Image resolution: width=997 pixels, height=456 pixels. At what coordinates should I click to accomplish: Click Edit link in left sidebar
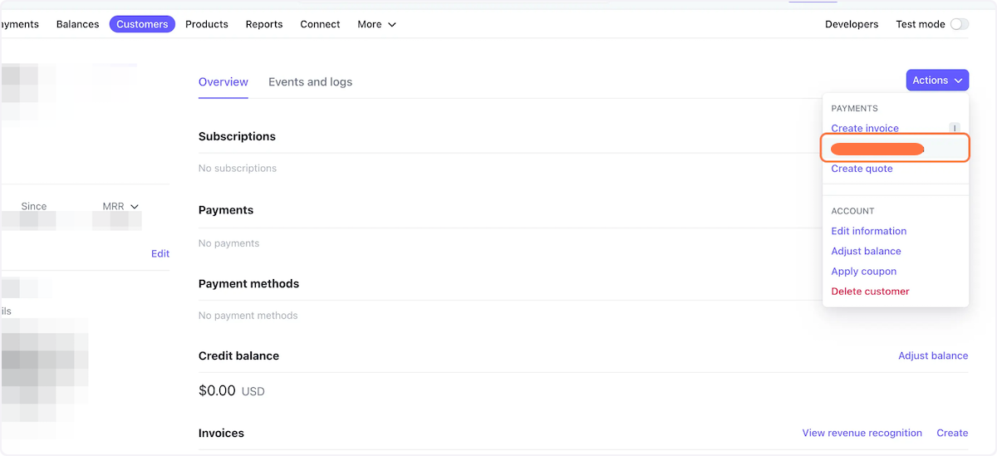[x=160, y=254]
